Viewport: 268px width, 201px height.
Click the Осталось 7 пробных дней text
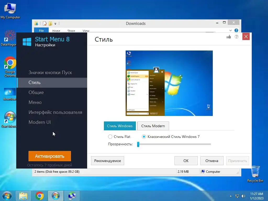pos(49,165)
